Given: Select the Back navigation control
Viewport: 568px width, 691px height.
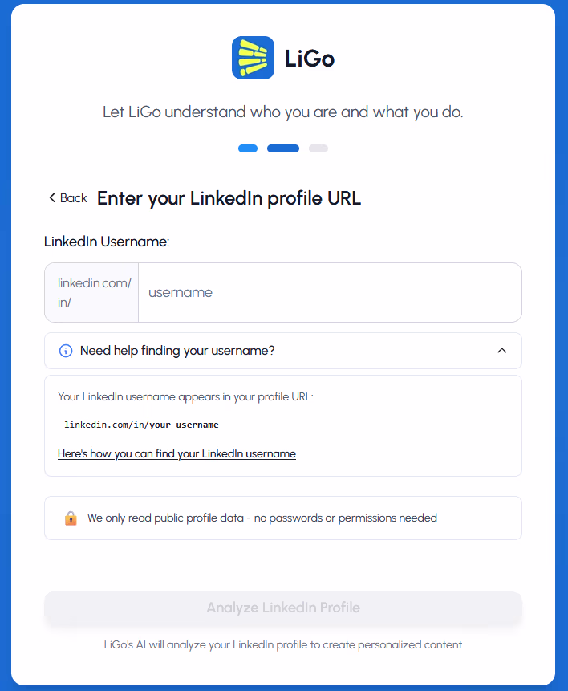Looking at the screenshot, I should (67, 197).
